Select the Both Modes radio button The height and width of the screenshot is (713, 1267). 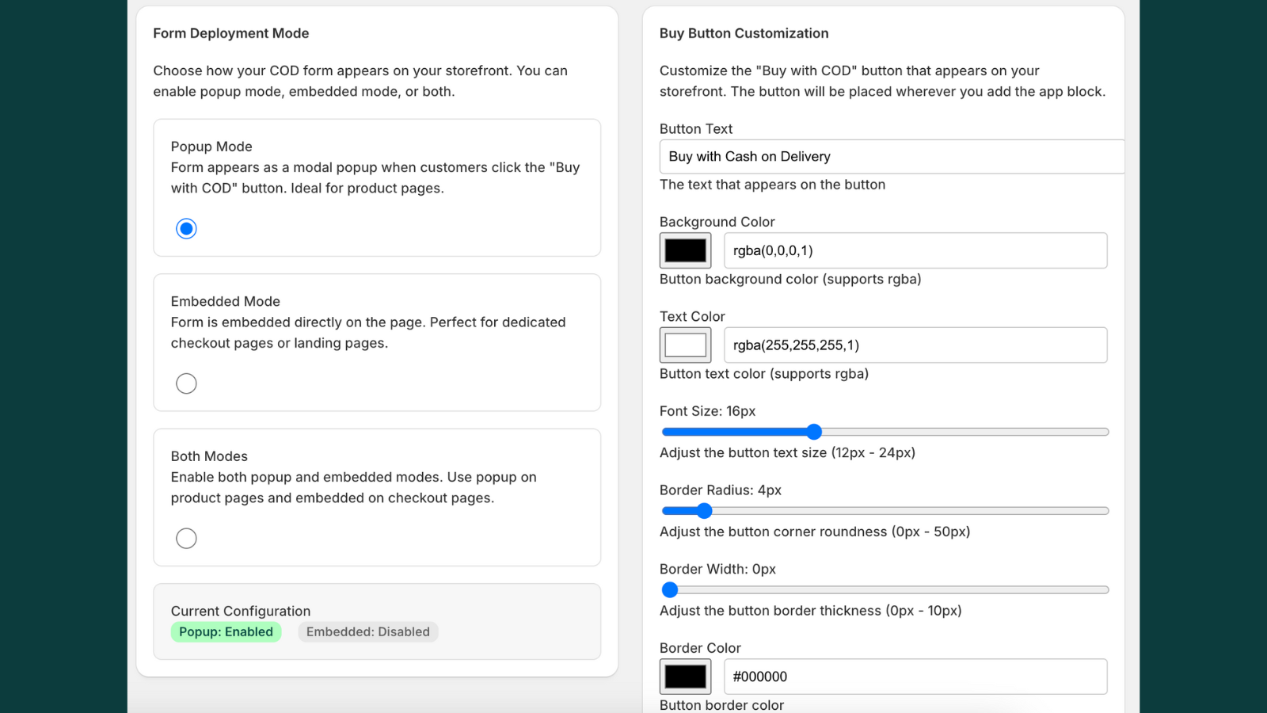click(x=186, y=539)
